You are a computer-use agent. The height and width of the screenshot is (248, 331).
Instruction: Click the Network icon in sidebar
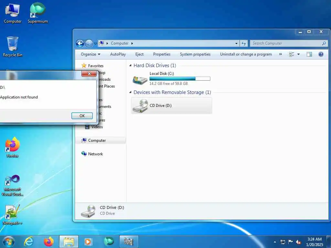point(84,154)
